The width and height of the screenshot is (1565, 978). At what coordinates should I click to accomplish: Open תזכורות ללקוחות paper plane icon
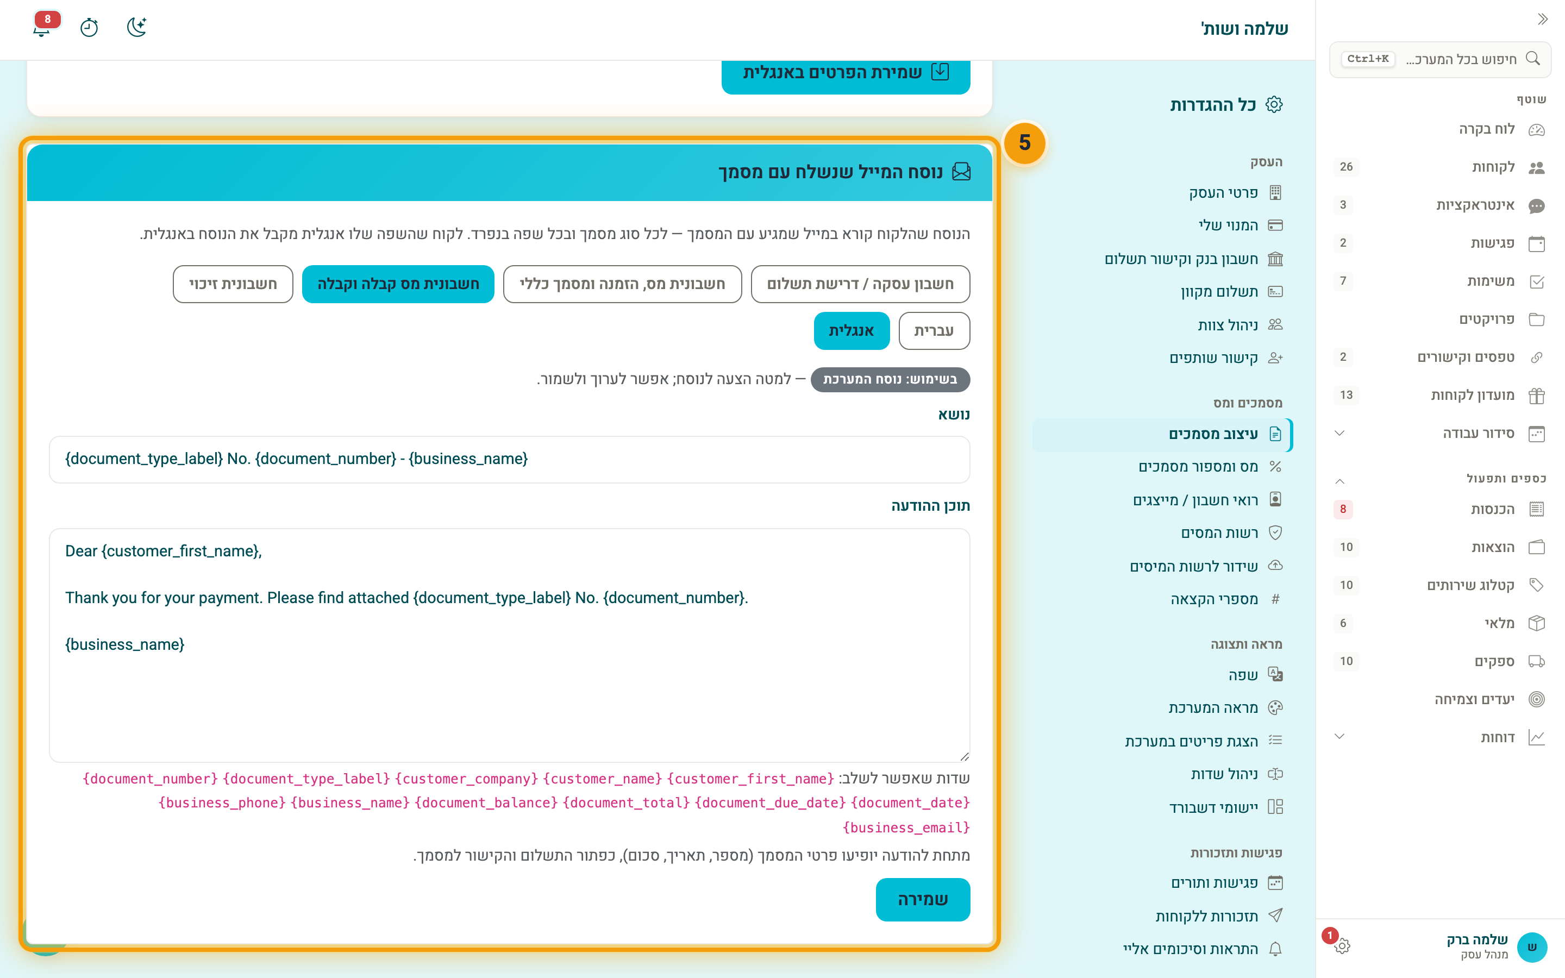coord(1275,916)
